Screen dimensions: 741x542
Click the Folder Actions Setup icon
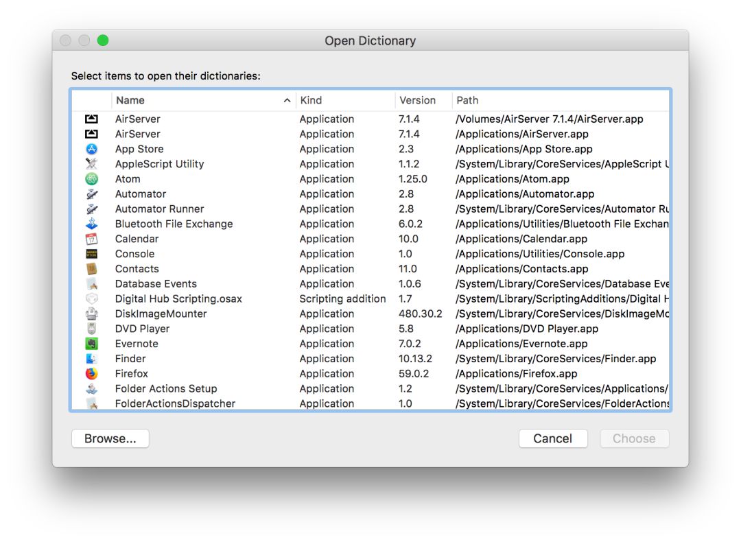[x=91, y=389]
